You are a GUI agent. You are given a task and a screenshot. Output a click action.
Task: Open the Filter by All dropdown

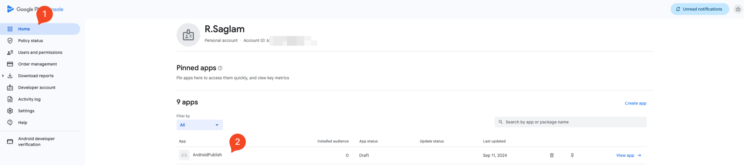(x=200, y=125)
